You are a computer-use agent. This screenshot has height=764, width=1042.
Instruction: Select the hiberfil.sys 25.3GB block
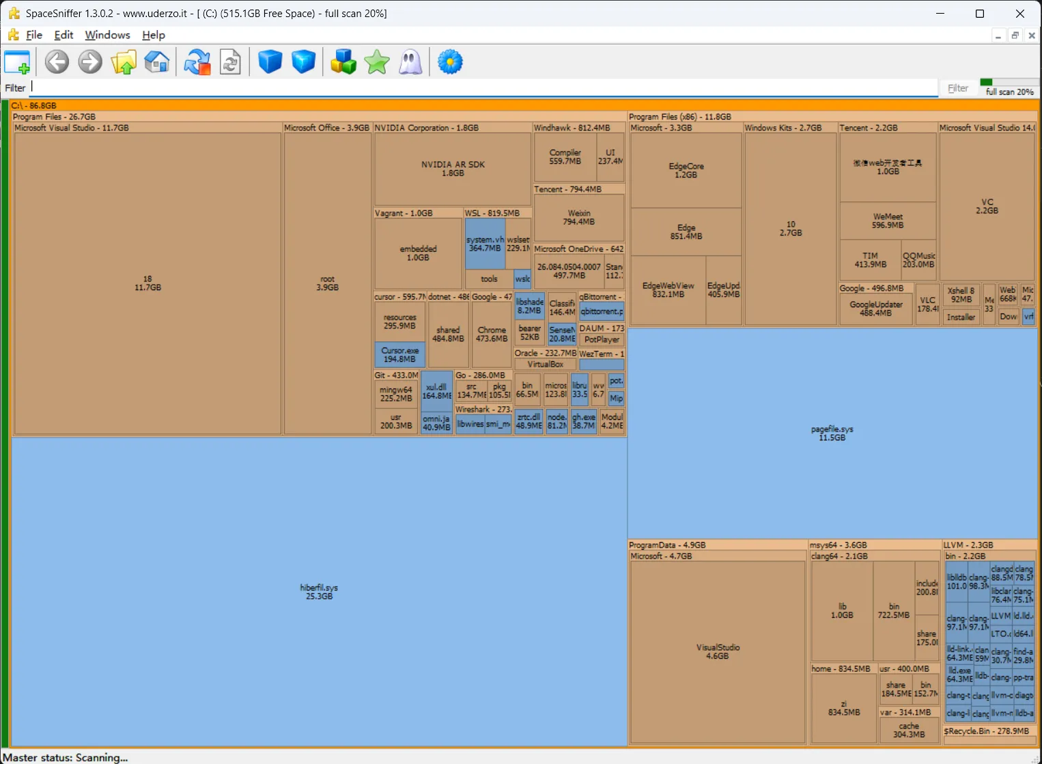point(319,592)
